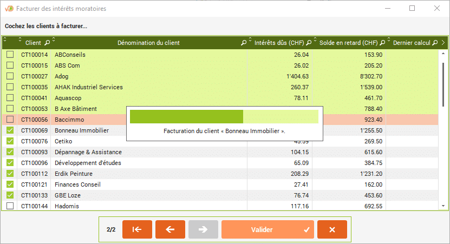Tick the Hadomis row checkbox
Image resolution: width=450 pixels, height=244 pixels.
point(10,206)
